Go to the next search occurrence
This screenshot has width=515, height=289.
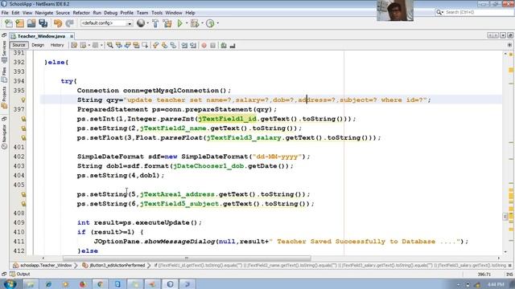coord(127,45)
